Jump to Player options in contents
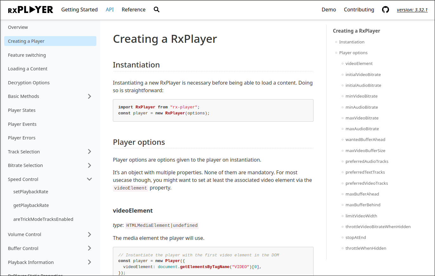Image resolution: width=435 pixels, height=276 pixels. point(353,53)
